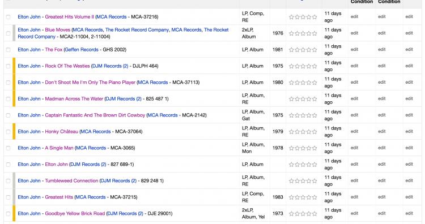Select the Honky Château checkbox
This screenshot has height=224, width=425.
pos(8,132)
